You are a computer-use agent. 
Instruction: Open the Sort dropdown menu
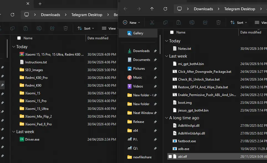(238, 22)
